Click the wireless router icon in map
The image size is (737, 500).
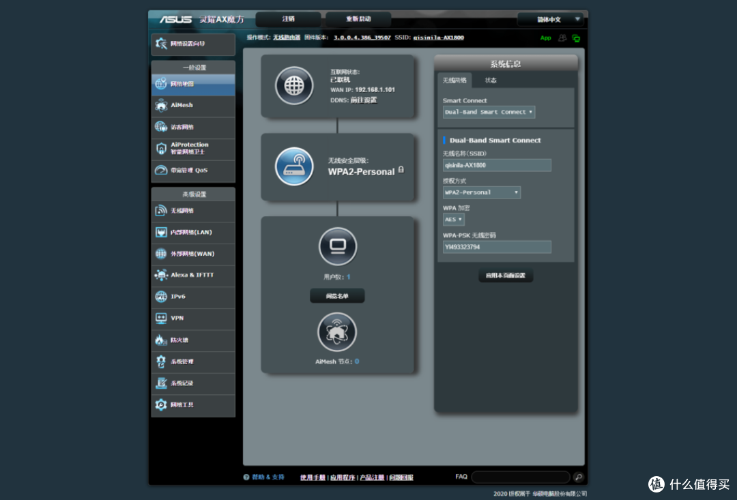[294, 167]
